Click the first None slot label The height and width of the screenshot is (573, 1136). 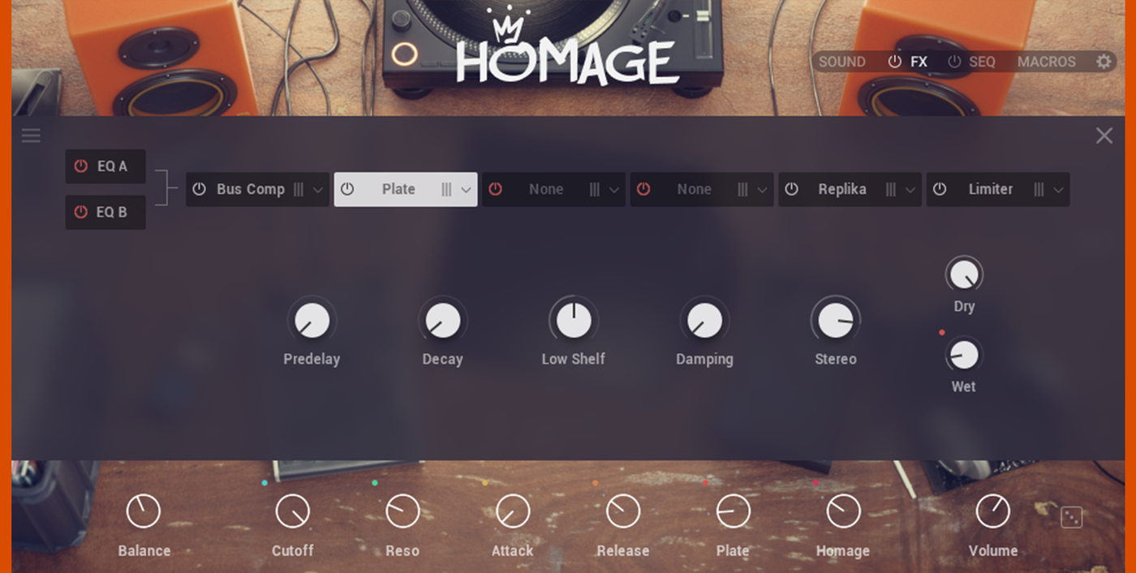click(546, 189)
